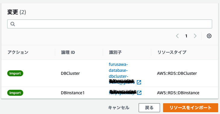This screenshot has width=220, height=114.
Task: Open table preferences gear icon
Action: click(x=209, y=36)
